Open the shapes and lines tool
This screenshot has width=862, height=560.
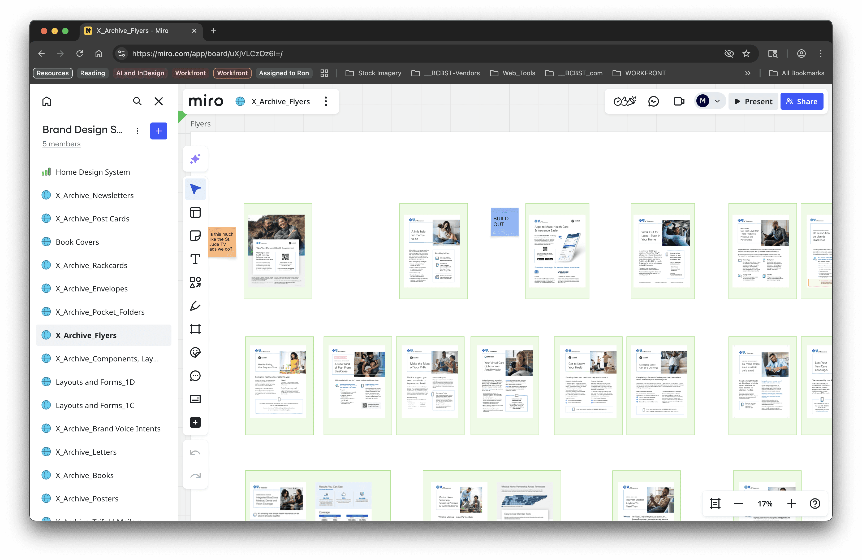(195, 282)
